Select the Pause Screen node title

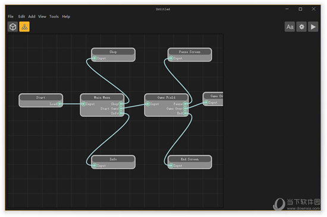[x=190, y=52]
